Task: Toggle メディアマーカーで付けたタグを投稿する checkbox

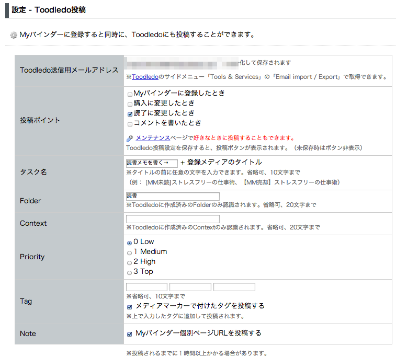Action: point(130,307)
